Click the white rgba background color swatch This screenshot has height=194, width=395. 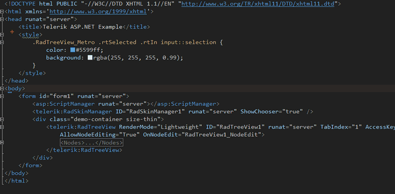[90, 58]
